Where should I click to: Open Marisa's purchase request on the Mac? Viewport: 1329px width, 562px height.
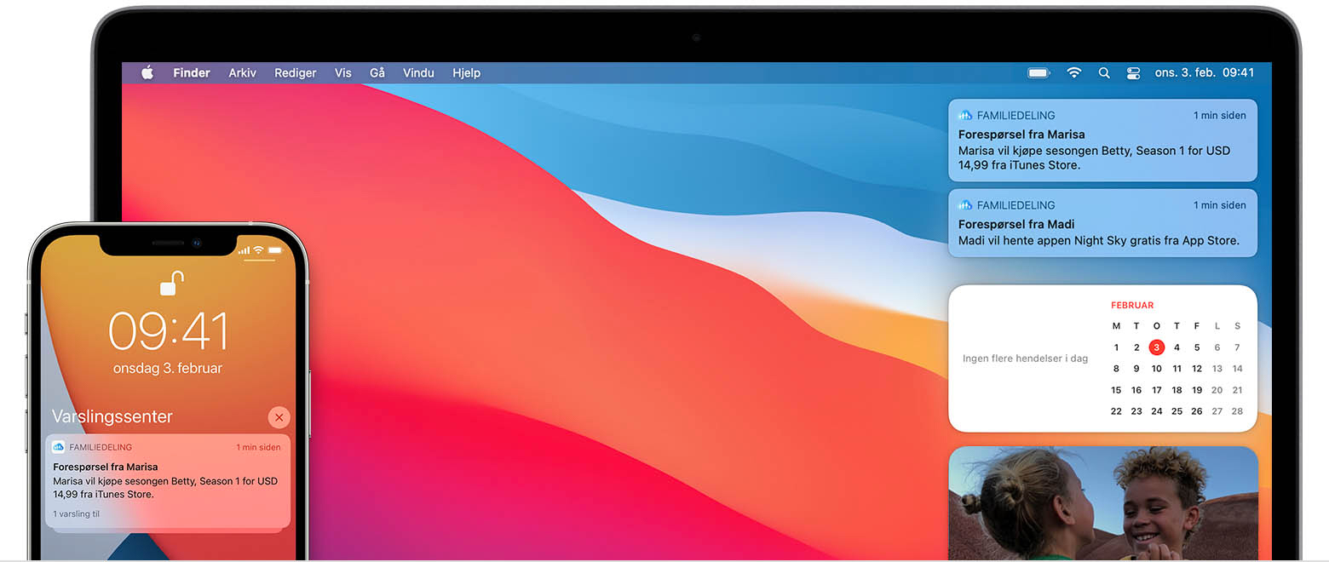click(x=1102, y=150)
